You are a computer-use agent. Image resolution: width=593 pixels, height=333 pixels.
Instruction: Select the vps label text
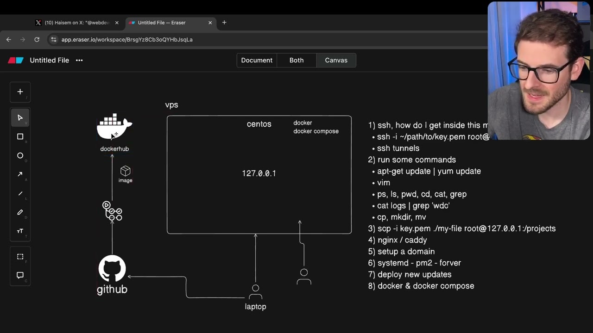click(x=171, y=105)
